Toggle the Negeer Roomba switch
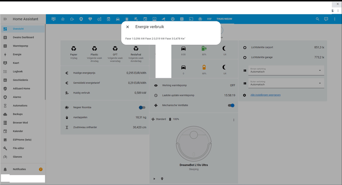The width and height of the screenshot is (342, 185). pos(142,107)
